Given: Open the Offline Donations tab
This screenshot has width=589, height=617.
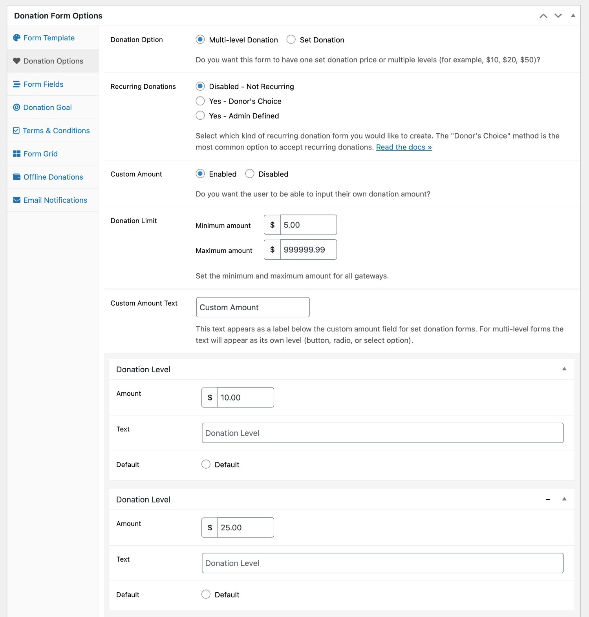Looking at the screenshot, I should (53, 177).
